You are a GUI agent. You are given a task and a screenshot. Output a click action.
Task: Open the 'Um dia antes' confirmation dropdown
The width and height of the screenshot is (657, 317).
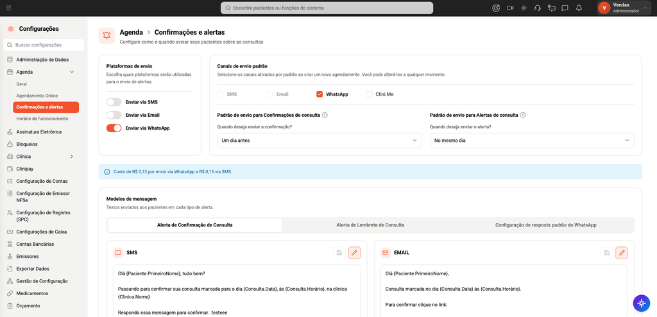(x=320, y=141)
